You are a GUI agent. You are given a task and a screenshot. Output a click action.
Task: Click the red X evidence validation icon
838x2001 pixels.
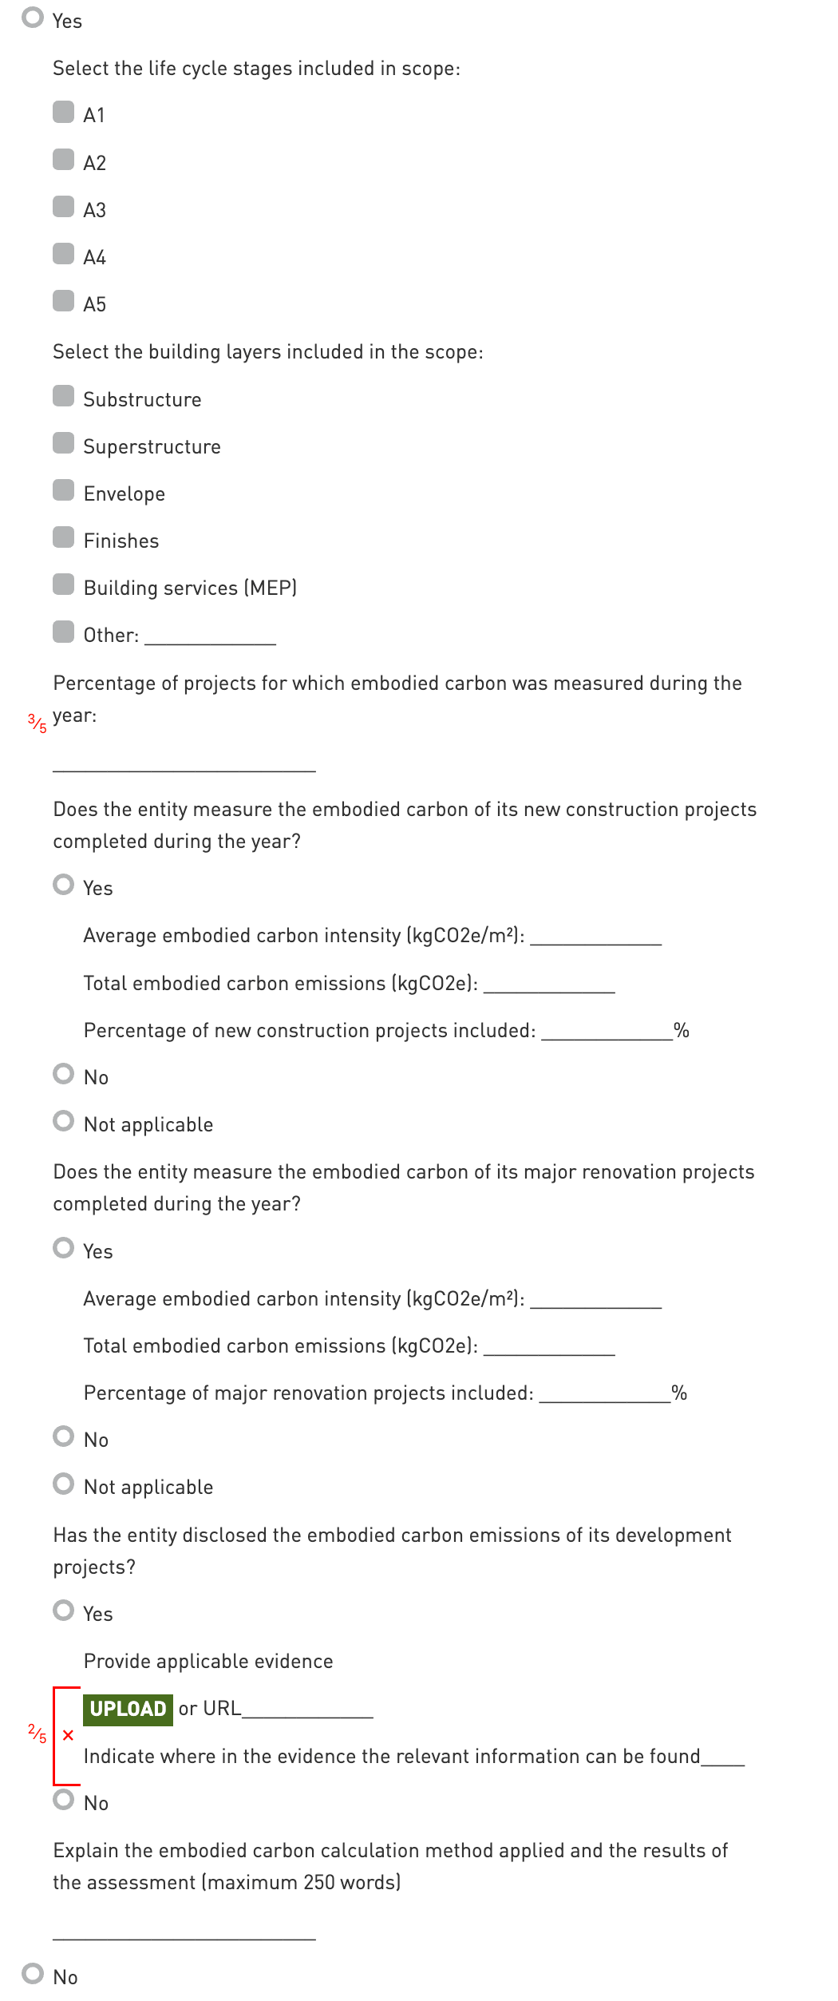pos(68,1734)
